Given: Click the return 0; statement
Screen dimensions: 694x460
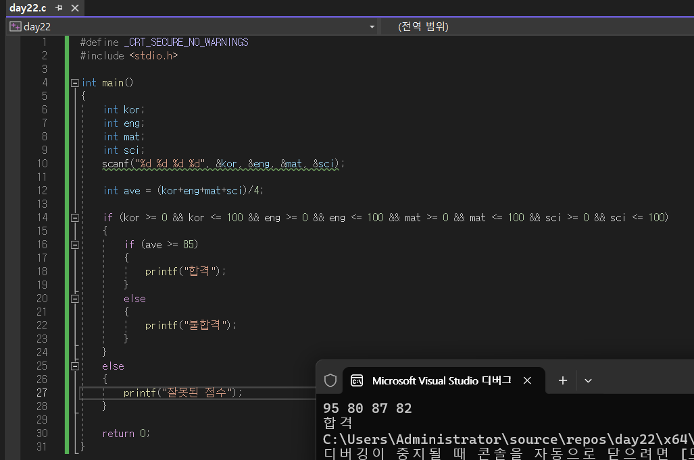Looking at the screenshot, I should click(x=126, y=434).
